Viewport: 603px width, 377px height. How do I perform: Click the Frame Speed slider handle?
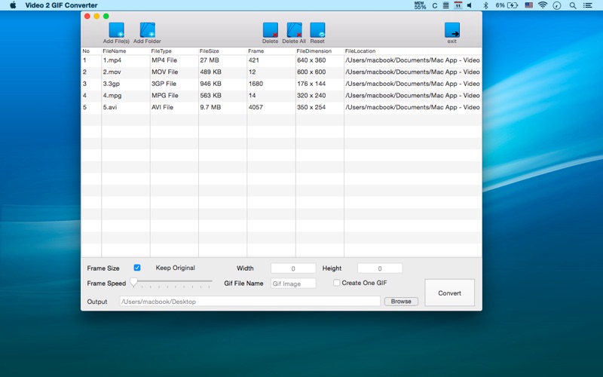pos(133,283)
